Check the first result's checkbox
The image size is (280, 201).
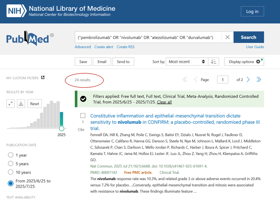point(83,116)
